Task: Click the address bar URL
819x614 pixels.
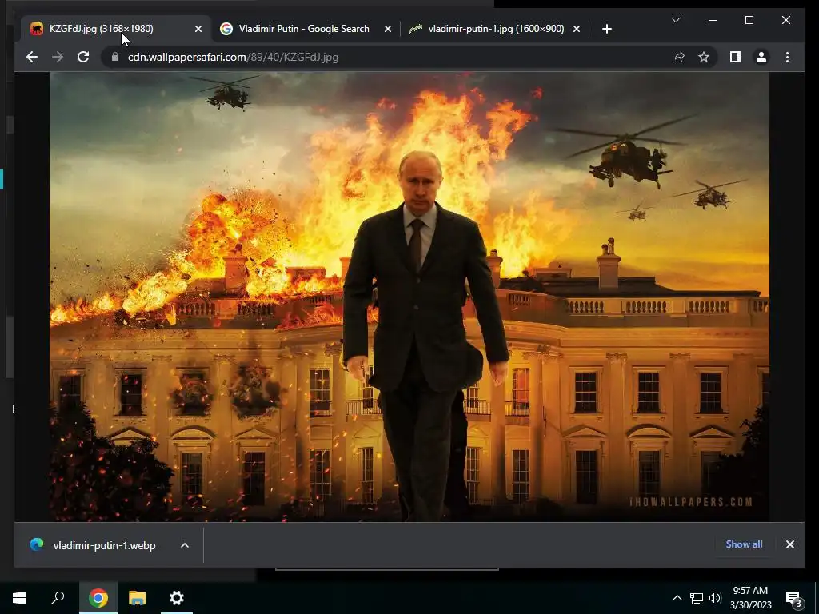Action: (234, 57)
